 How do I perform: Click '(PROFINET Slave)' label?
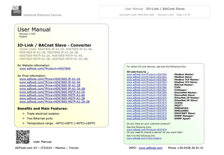click(x=184, y=113)
